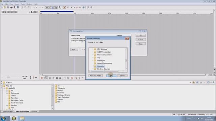The image size is (216, 121).
Task: Expand the NVIDIA Corporation folder
Action: pos(93,52)
